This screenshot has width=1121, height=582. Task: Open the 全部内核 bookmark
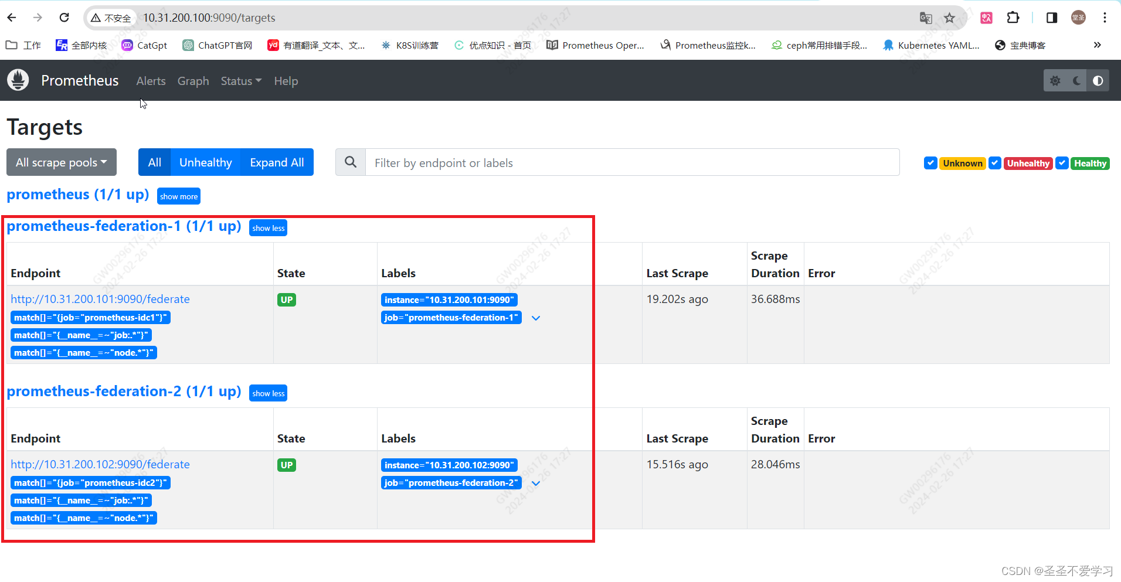pos(81,45)
